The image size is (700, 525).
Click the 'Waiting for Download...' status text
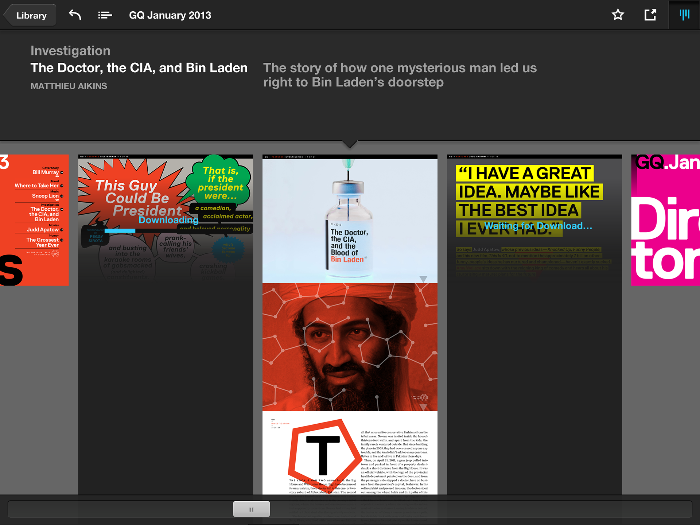[538, 226]
